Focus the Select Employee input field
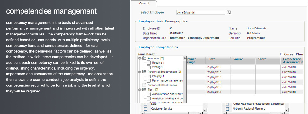308x114 pixels. coord(201,12)
